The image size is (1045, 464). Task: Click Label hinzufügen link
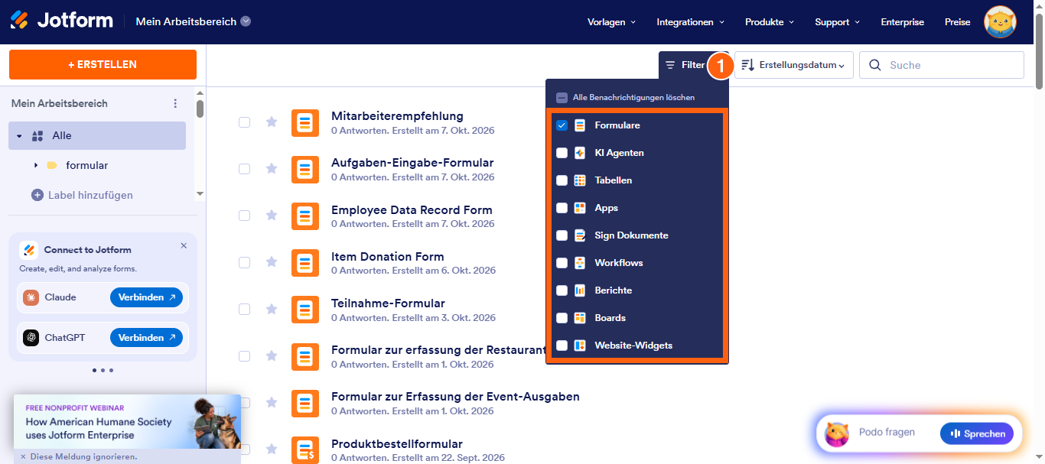(82, 195)
